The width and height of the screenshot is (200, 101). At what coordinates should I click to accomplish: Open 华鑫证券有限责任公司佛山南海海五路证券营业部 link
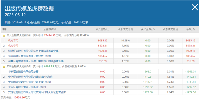[36, 61]
